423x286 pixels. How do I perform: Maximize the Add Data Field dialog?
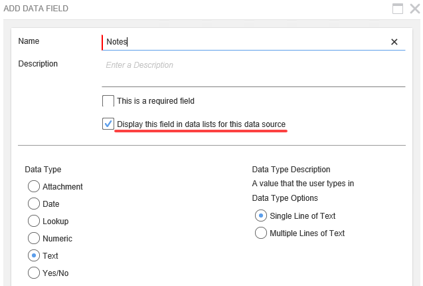tap(398, 9)
